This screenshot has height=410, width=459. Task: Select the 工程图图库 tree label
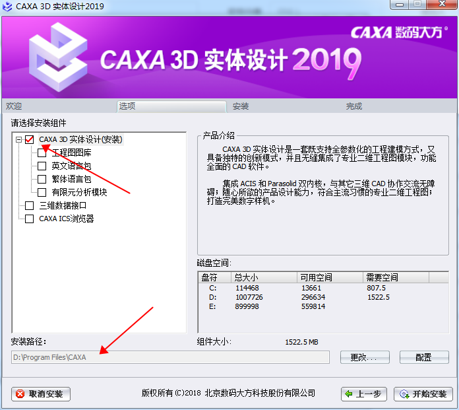pyautogui.click(x=71, y=153)
